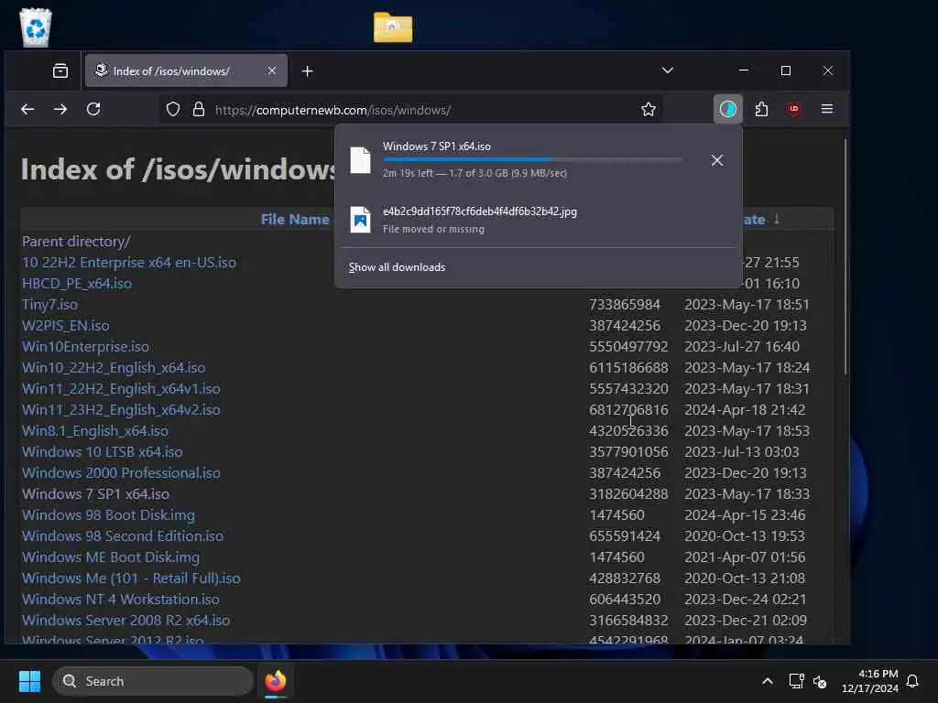Show hidden tray icons chevron
Screen dimensions: 938x703
(x=768, y=681)
